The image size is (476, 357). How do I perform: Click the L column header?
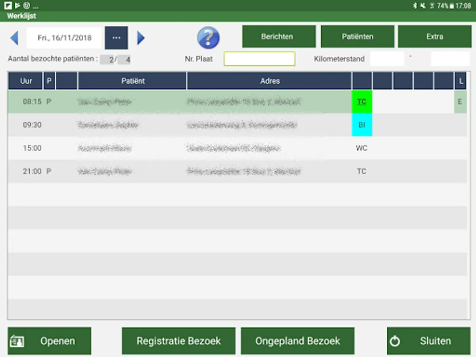tap(461, 81)
